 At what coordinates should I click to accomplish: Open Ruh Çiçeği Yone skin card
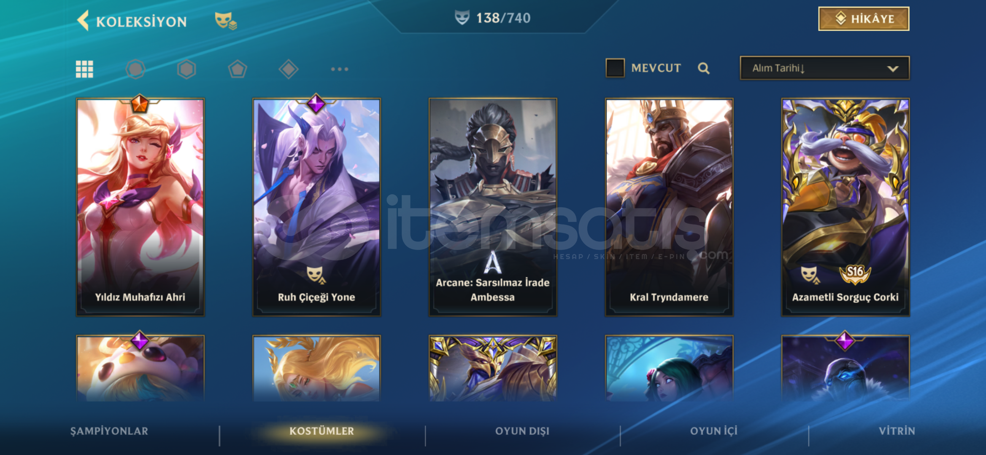pos(316,207)
